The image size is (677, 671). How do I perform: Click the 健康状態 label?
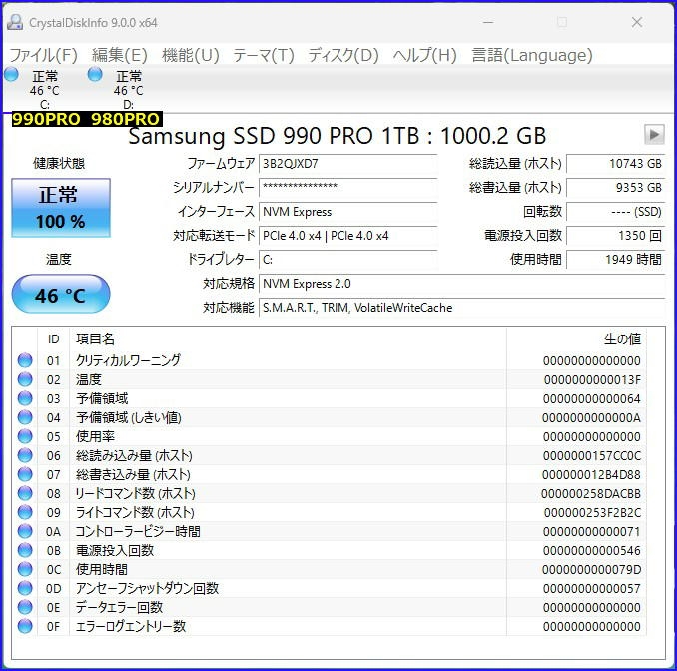(x=59, y=163)
